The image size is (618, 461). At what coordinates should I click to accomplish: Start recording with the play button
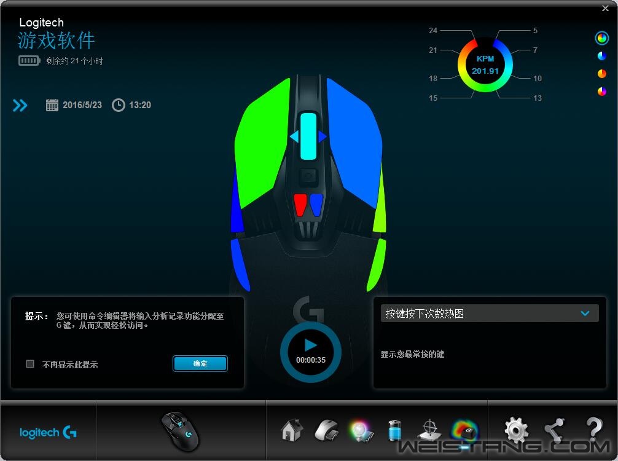(x=311, y=345)
